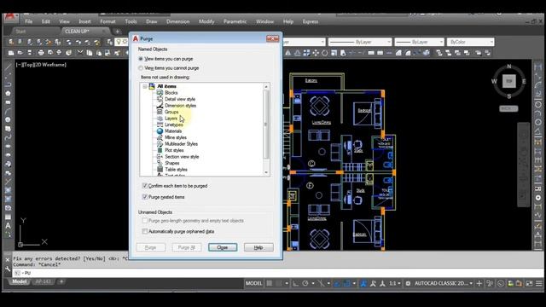Open the WCS dropdown below the ViewCube
546x307 pixels.
click(508, 108)
